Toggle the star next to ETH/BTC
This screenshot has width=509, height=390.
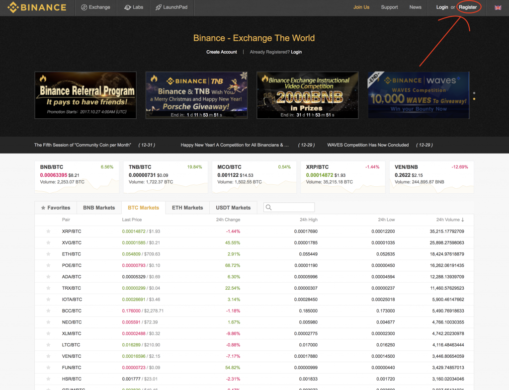click(x=48, y=254)
